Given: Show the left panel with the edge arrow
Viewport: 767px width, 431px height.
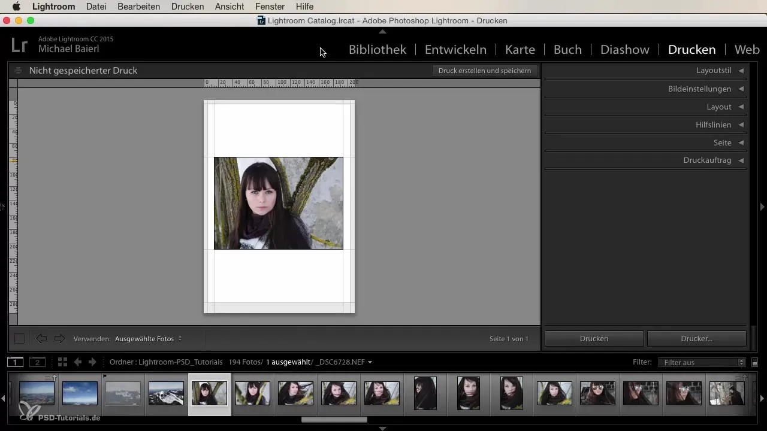Looking at the screenshot, I should [3, 207].
